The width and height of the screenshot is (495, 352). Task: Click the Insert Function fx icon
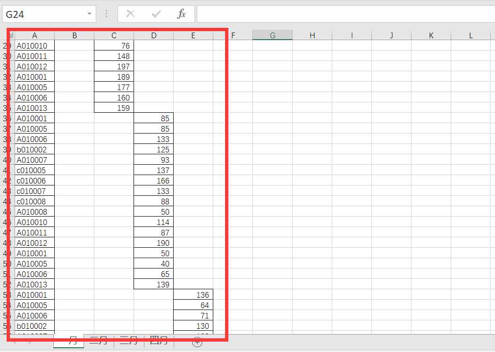(x=182, y=14)
